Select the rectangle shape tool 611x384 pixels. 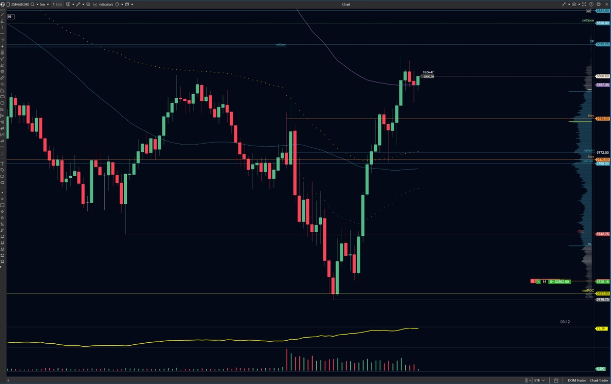[3, 97]
